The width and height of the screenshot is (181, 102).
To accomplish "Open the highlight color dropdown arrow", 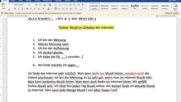I will coord(46,8).
